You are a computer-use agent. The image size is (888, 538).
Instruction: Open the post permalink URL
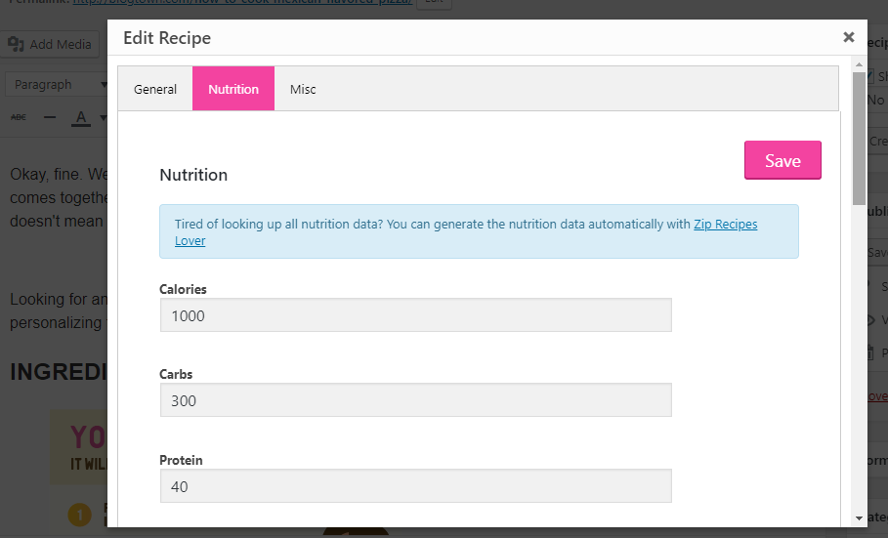(x=242, y=2)
